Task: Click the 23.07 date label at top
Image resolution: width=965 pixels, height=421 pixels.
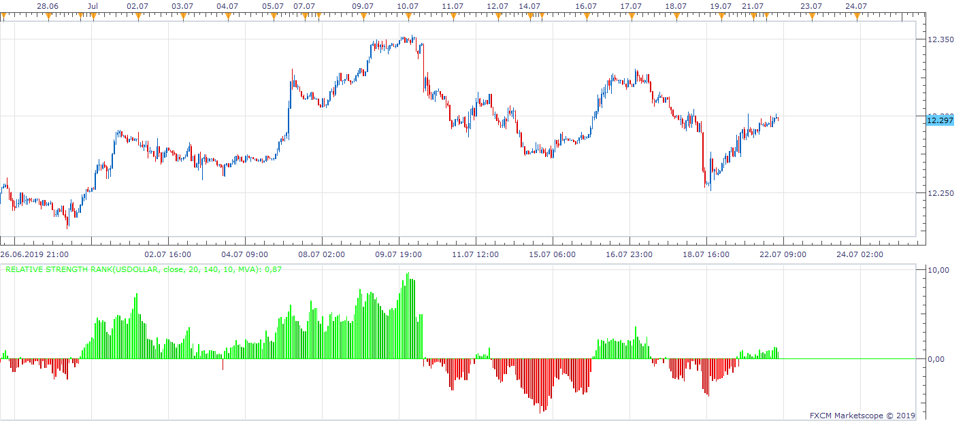Action: pos(811,5)
